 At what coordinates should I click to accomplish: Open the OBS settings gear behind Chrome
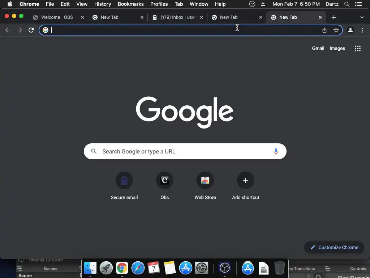coord(318,276)
